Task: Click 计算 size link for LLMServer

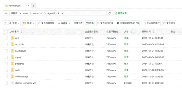Action: coord(126,51)
